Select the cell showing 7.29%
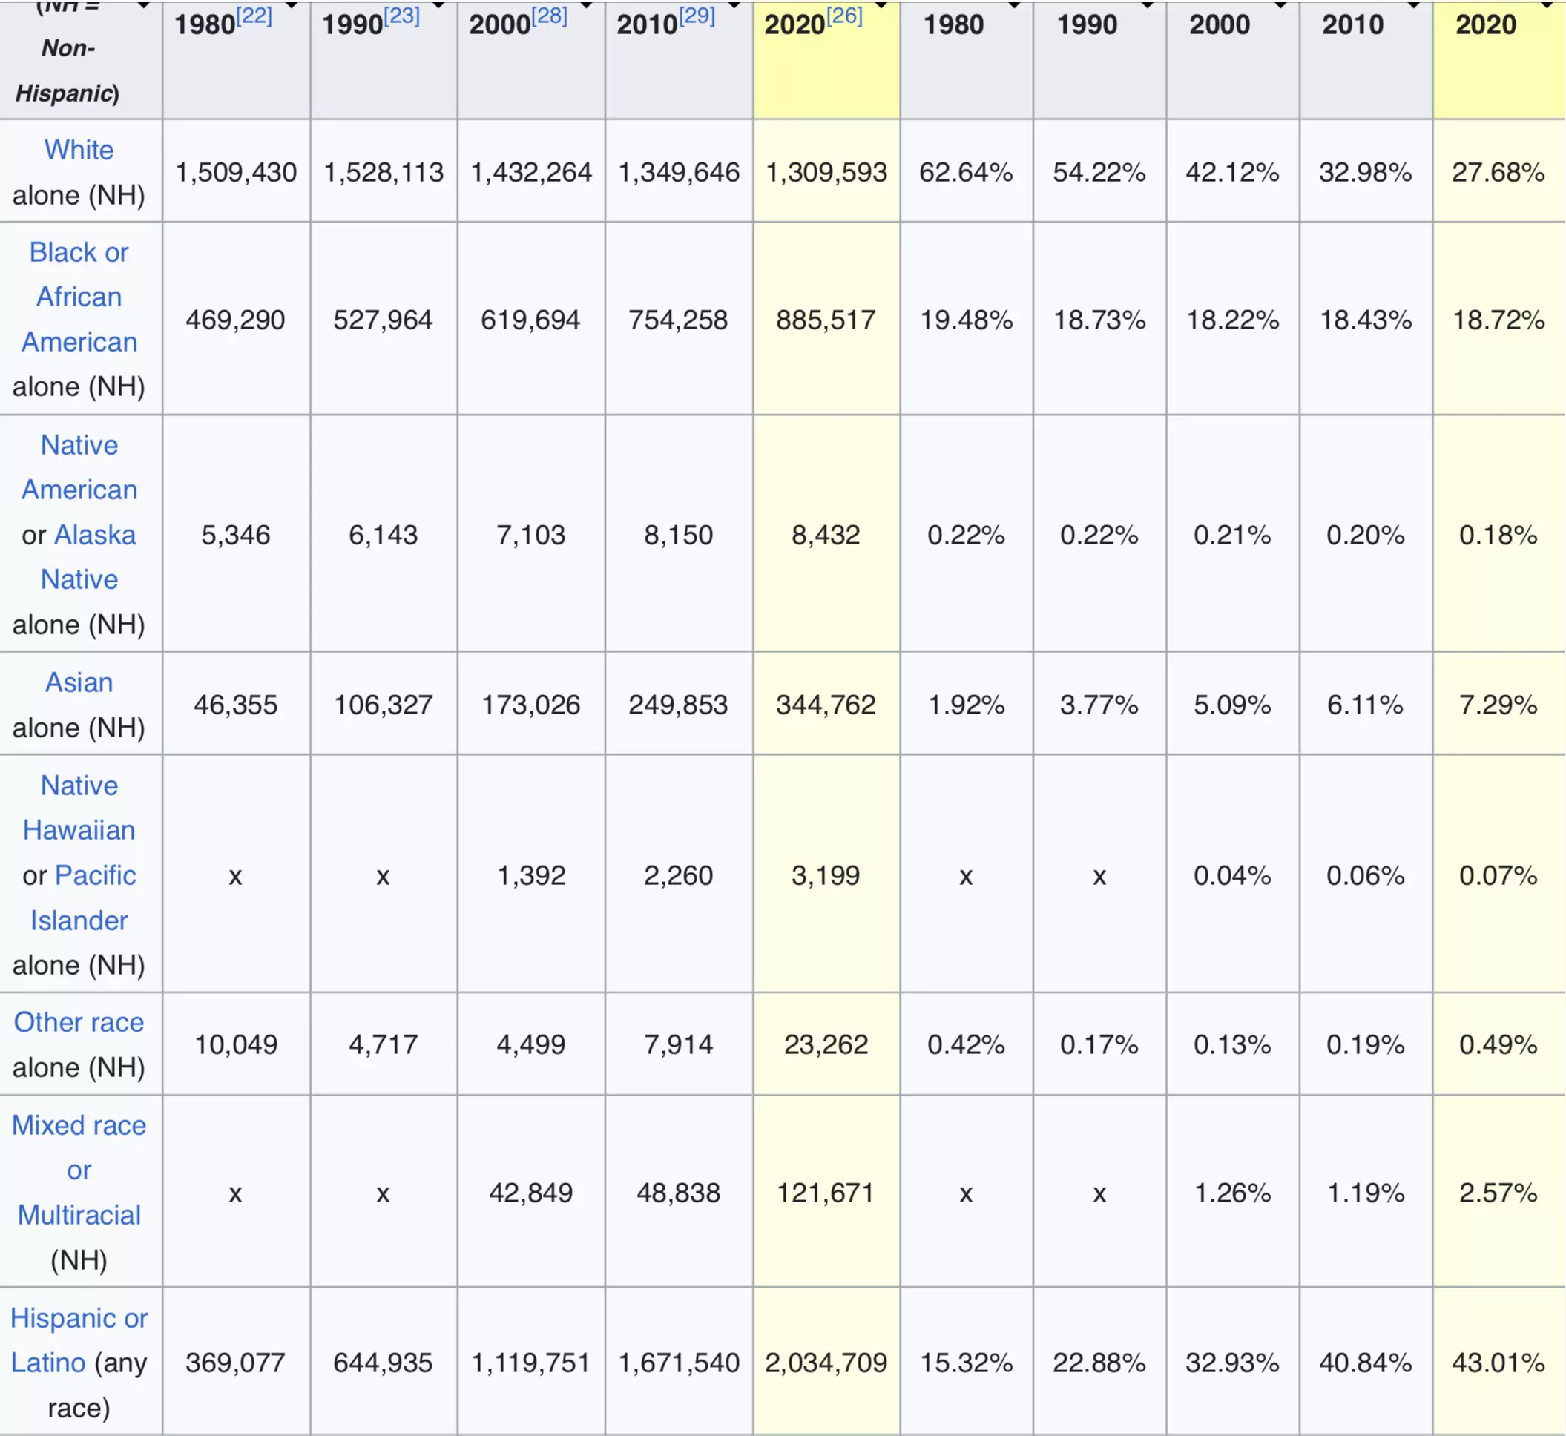Screen dimensions: 1566x1436 coord(1499,704)
